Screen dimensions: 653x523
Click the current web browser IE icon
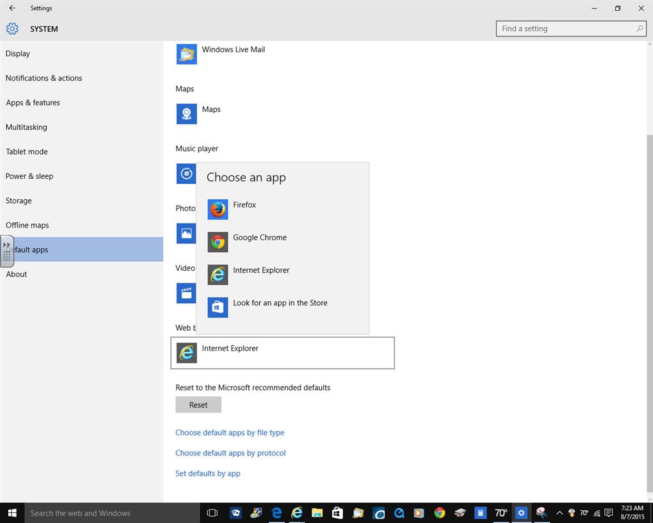point(187,353)
